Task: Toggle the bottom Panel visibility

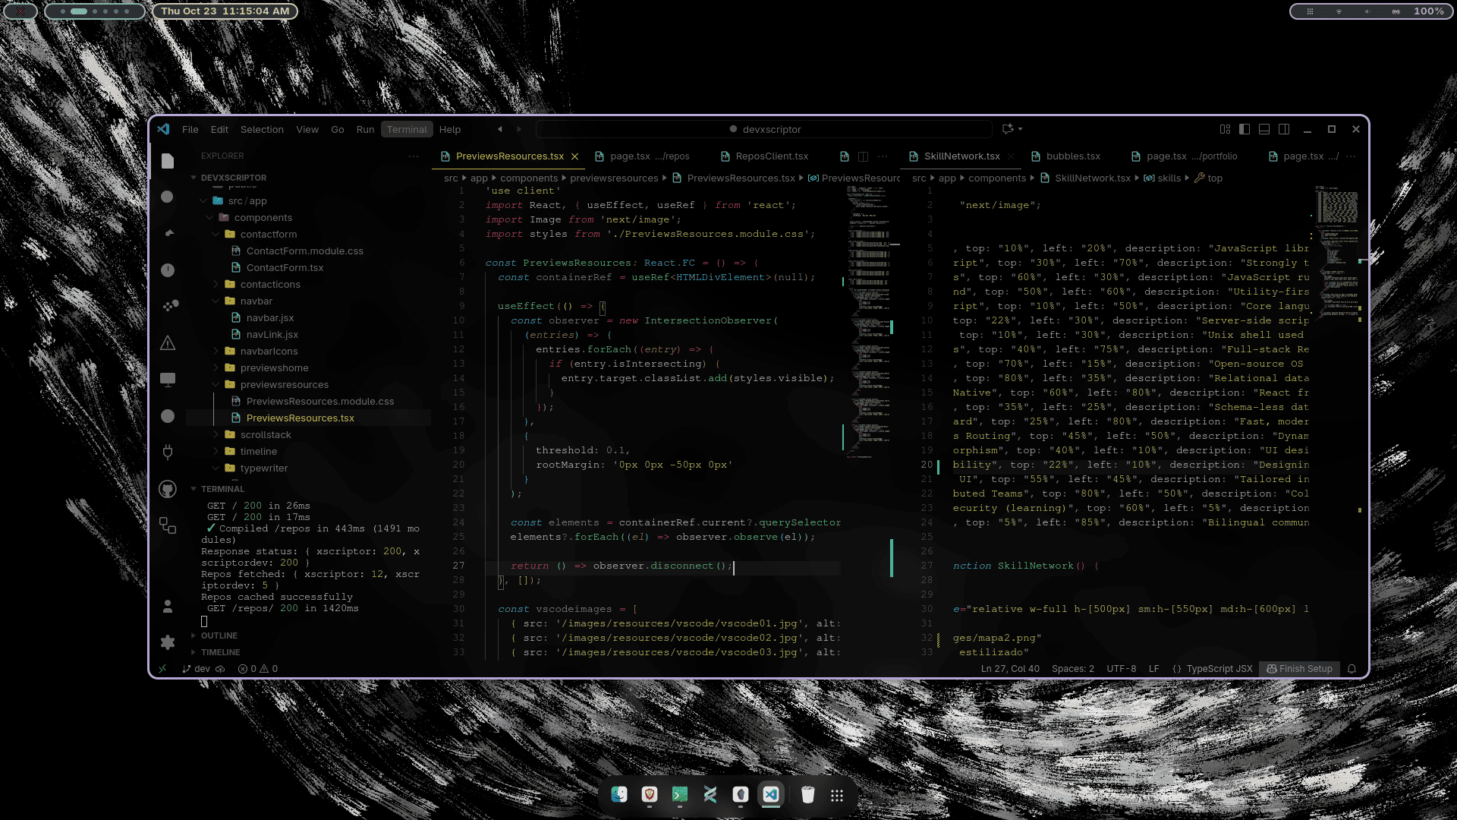Action: click(x=1263, y=129)
